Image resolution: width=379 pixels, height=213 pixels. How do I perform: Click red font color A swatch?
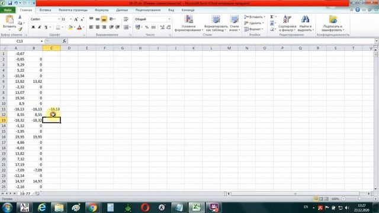click(x=79, y=27)
